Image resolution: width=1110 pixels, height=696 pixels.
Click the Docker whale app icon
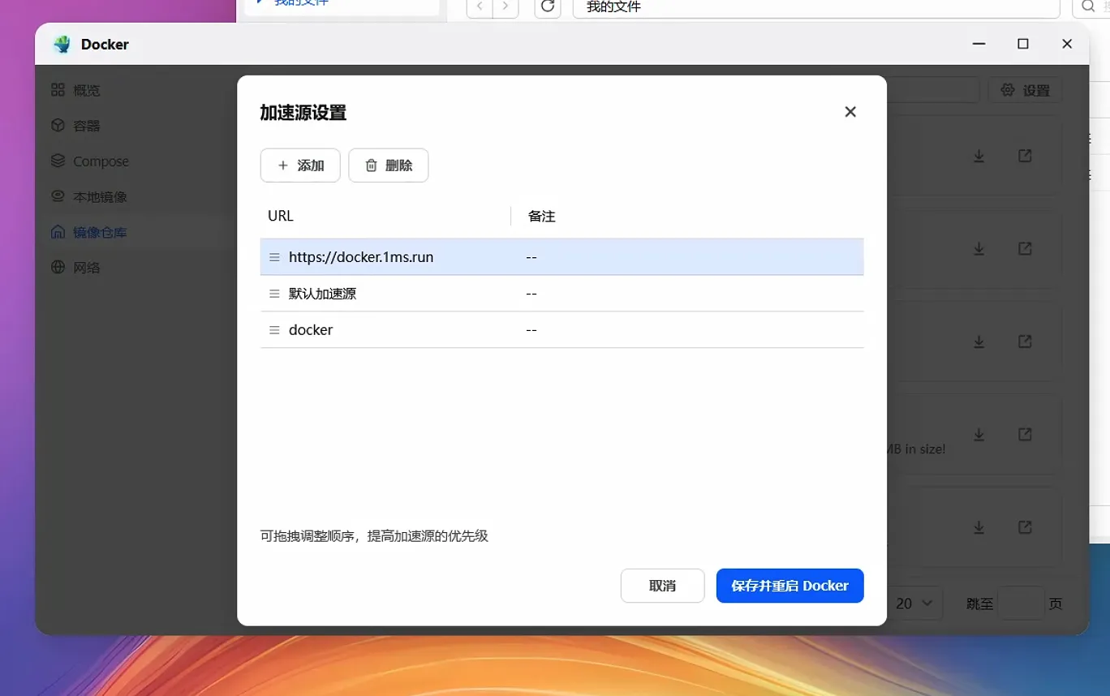(x=62, y=45)
